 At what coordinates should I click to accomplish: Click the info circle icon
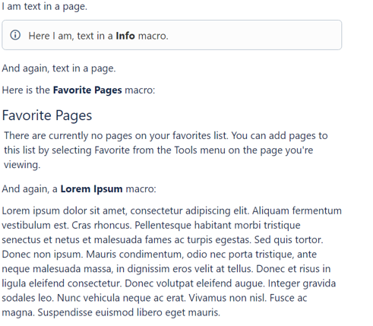point(15,35)
